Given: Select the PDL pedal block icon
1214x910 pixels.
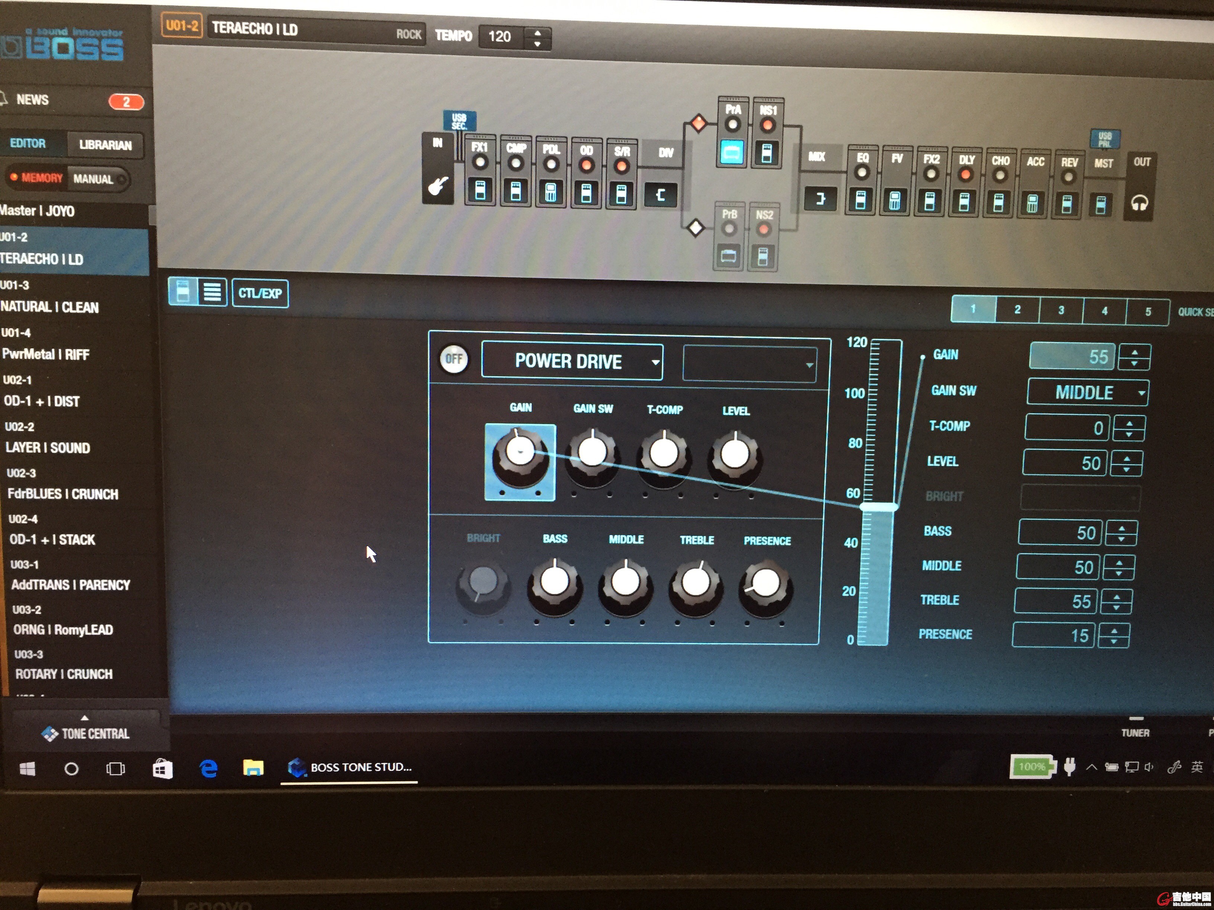Looking at the screenshot, I should point(550,193).
